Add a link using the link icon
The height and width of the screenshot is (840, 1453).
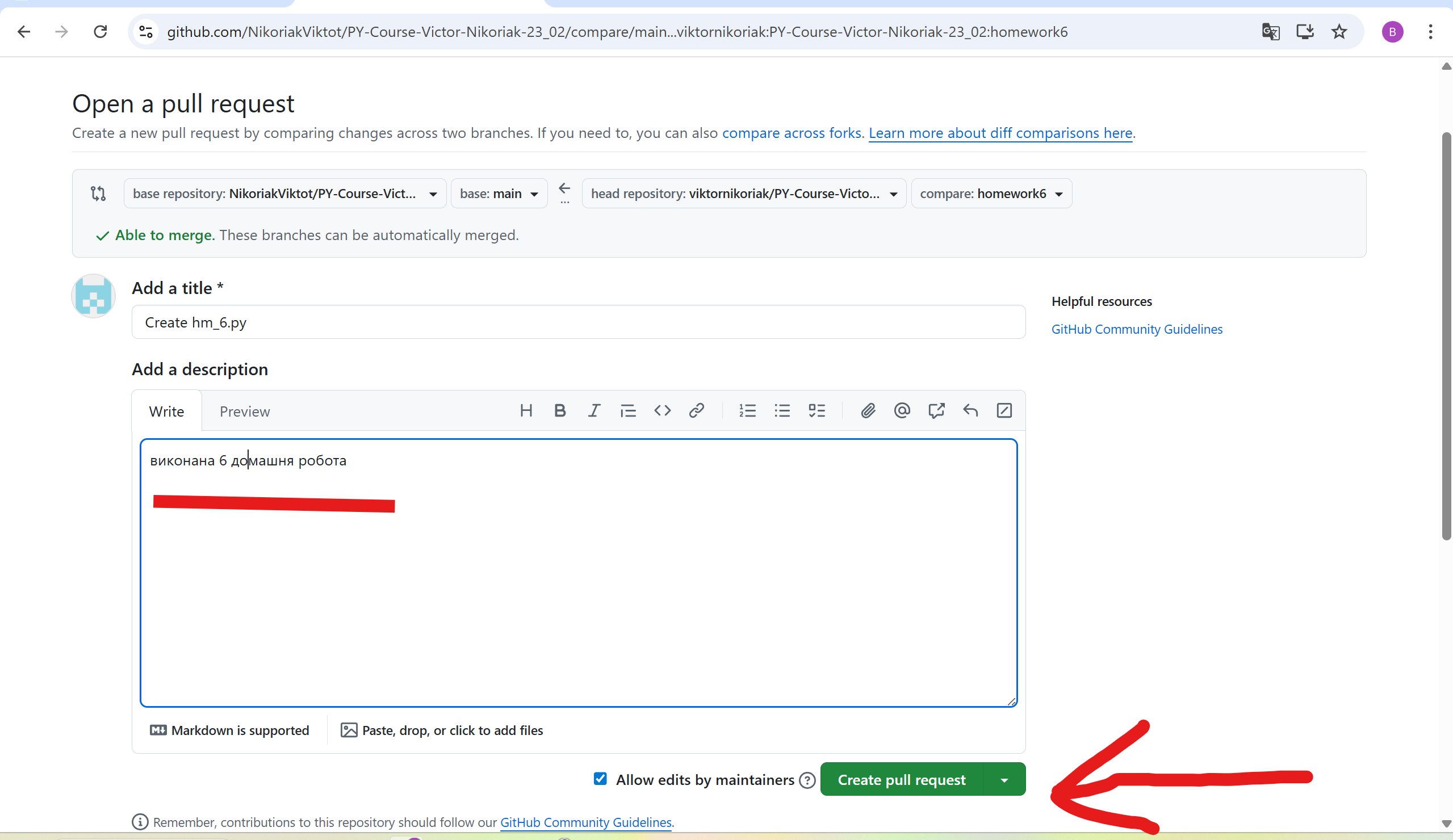click(x=697, y=410)
